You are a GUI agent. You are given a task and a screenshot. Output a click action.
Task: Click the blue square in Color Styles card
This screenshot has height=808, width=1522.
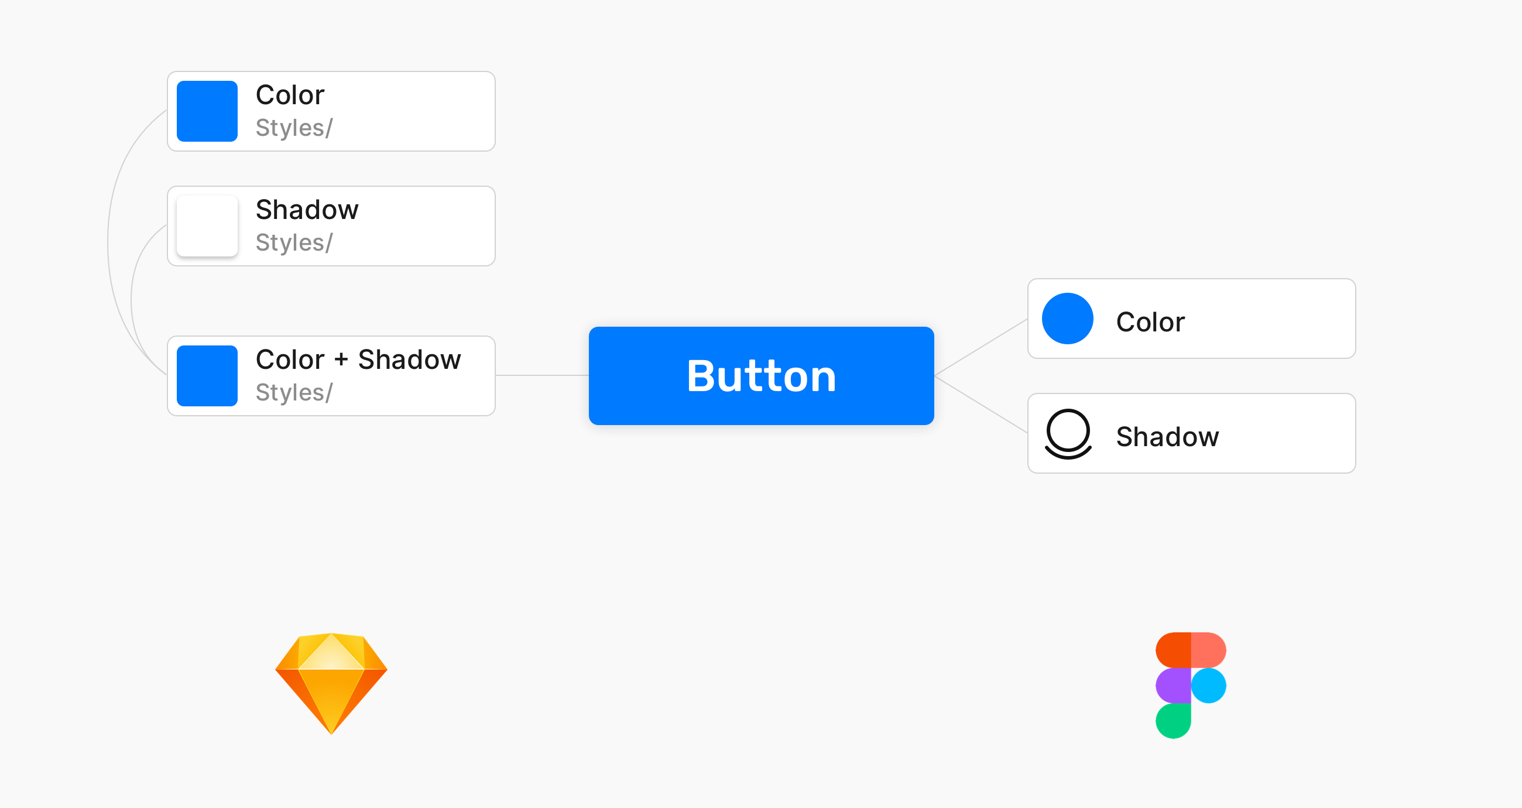pos(207,111)
